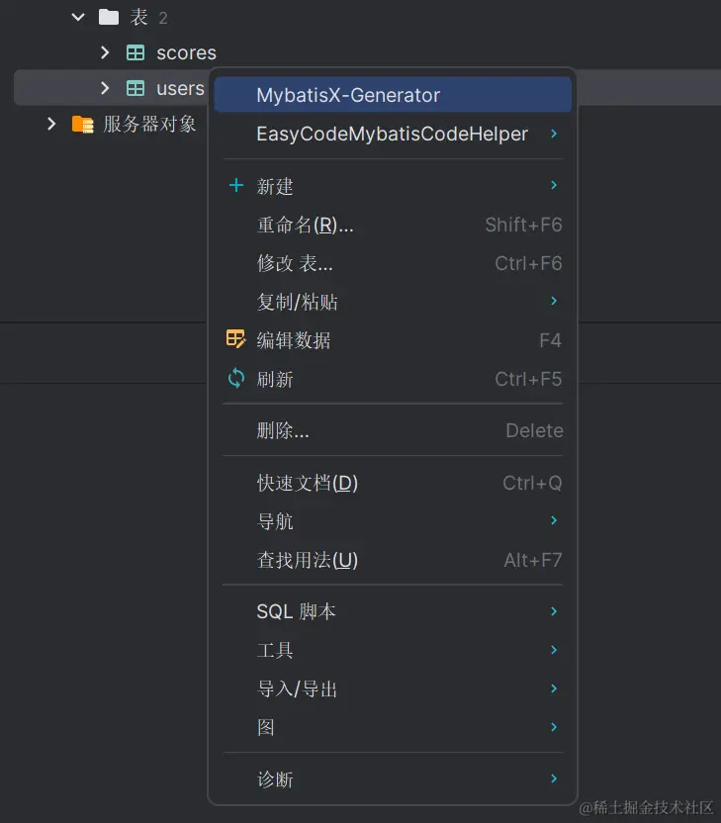This screenshot has width=721, height=823.
Task: Expand the scores table node
Action: pos(105,52)
